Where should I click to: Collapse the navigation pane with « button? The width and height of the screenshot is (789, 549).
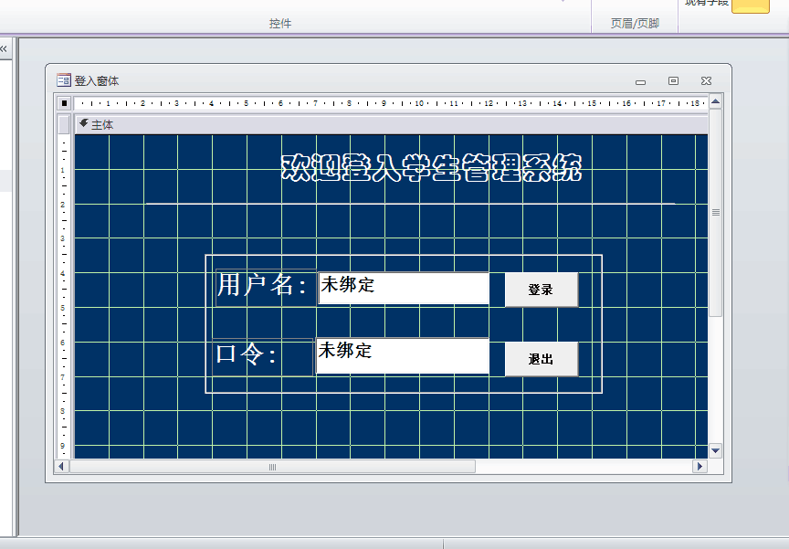pos(4,48)
